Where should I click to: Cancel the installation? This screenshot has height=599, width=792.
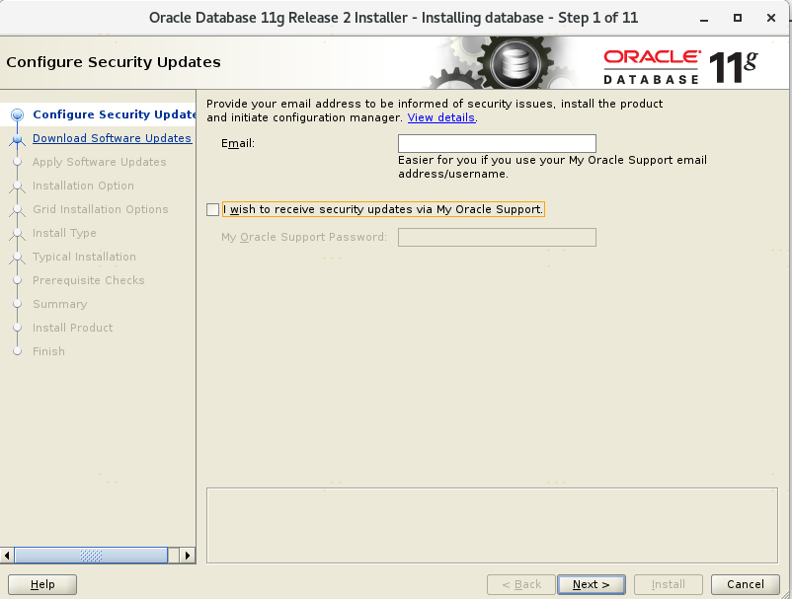coord(745,584)
